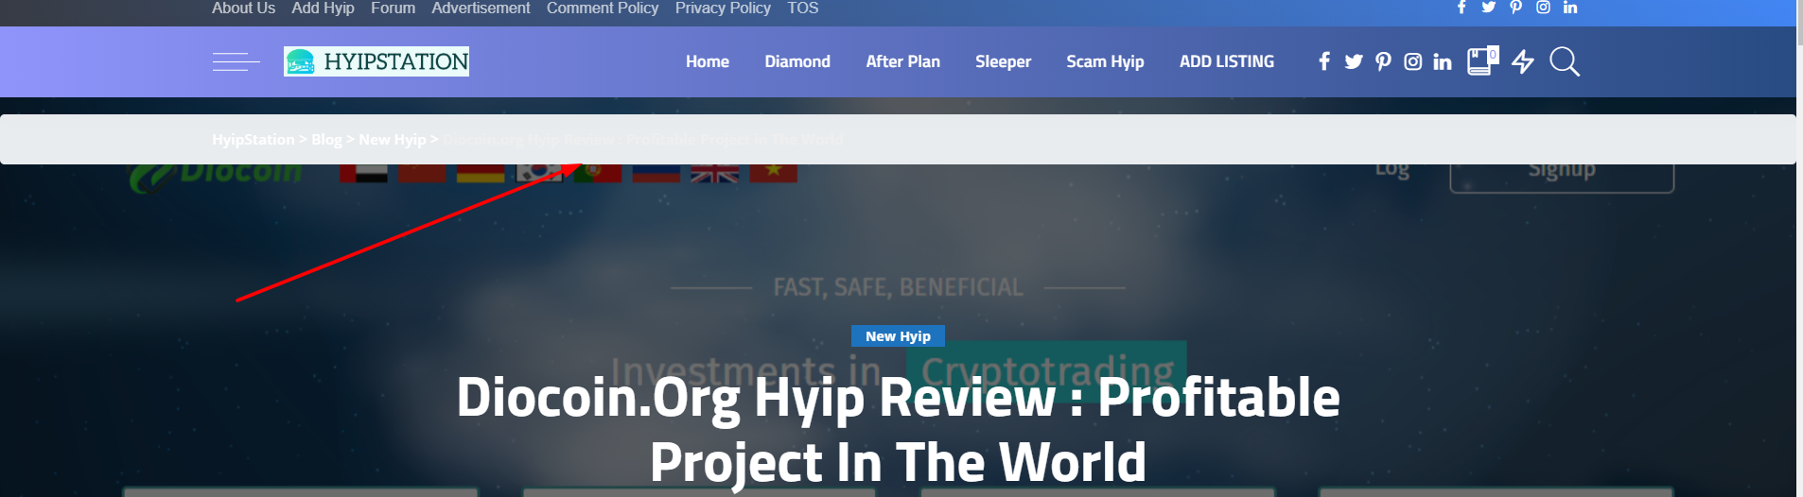Click the Diocoin.Org Hyip Review headline
Screen dimensions: 1803x497
tap(898, 429)
